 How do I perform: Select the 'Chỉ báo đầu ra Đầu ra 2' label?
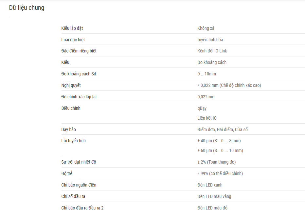82,208
